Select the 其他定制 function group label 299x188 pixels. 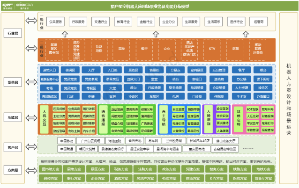click(x=239, y=119)
